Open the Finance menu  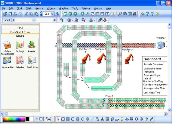(x=86, y=8)
